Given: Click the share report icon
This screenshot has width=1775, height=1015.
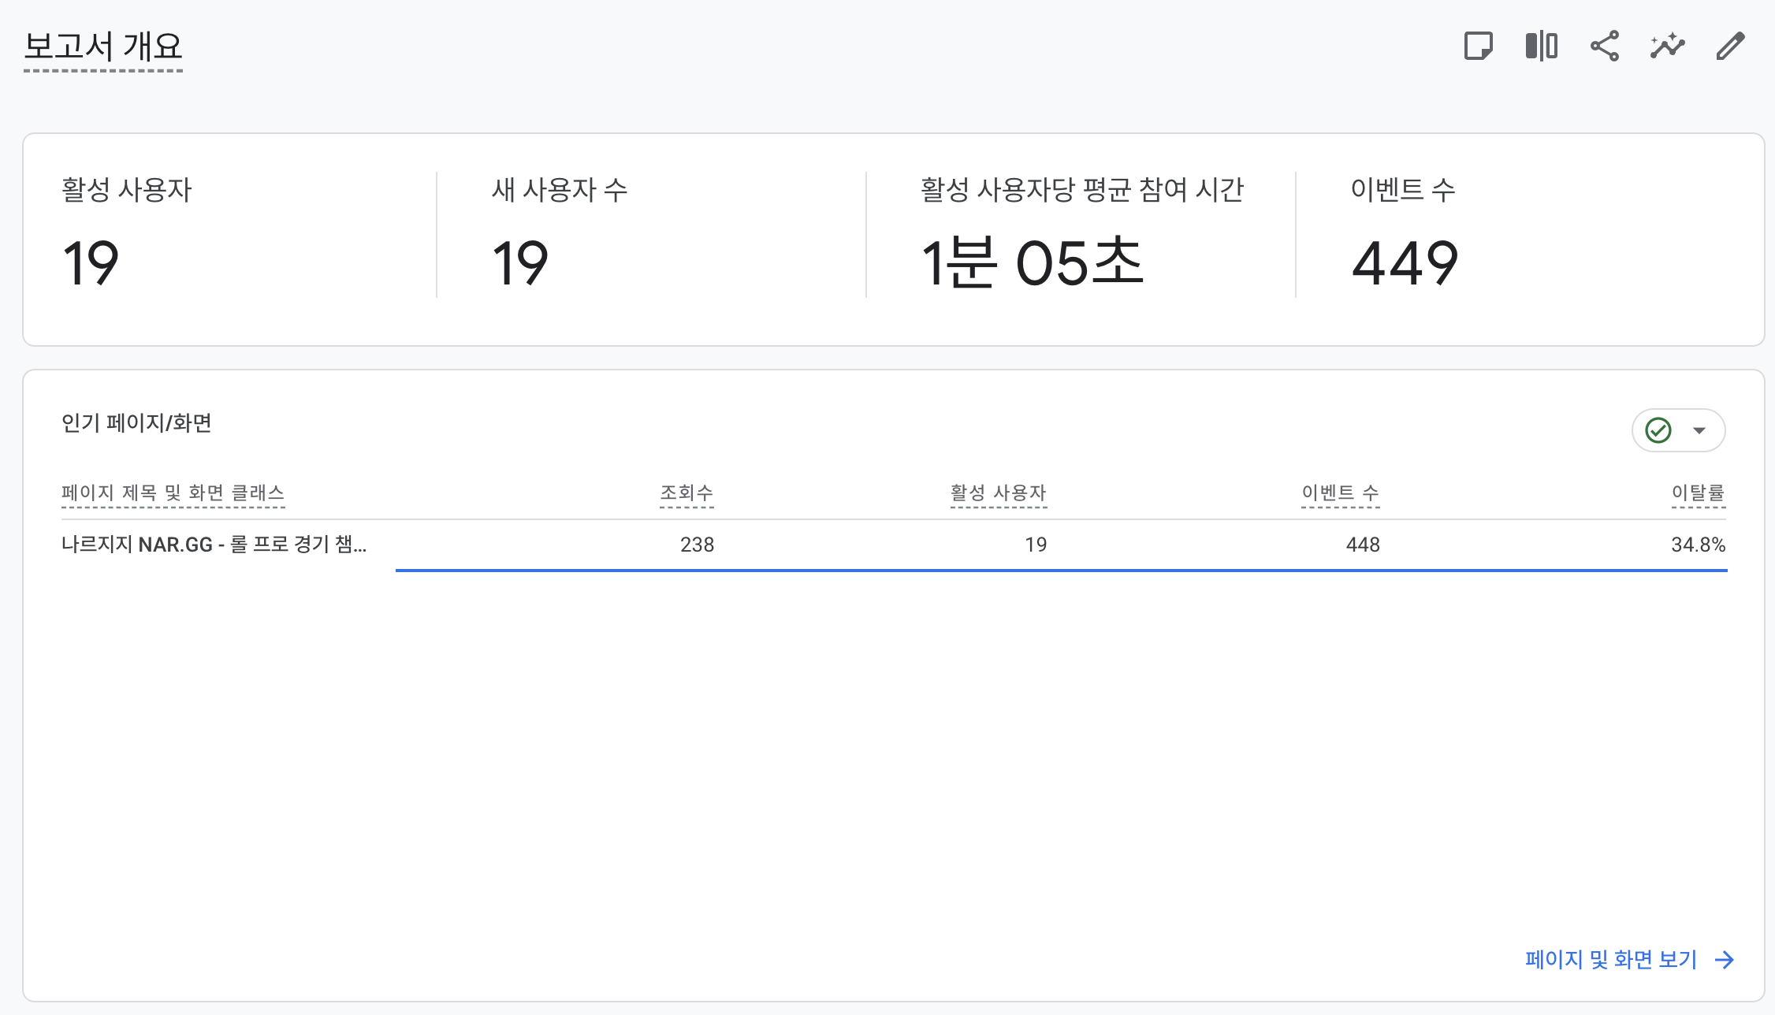Looking at the screenshot, I should pos(1604,46).
